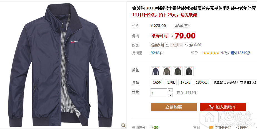Select the khaki jacket color thumbnail
Screen dimensions: 257x129
(x=167, y=71)
